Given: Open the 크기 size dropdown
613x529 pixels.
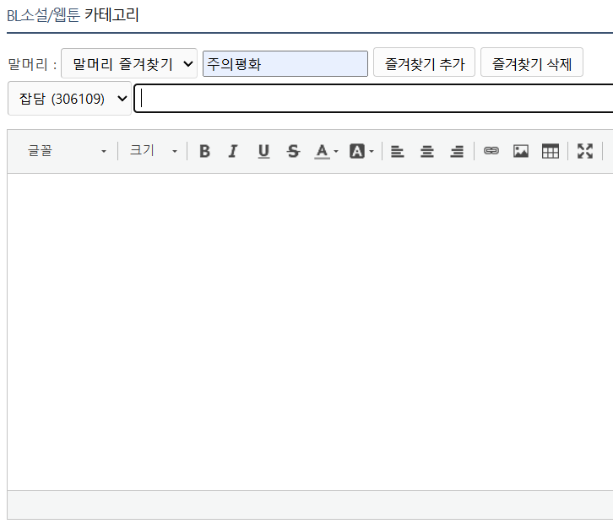Looking at the screenshot, I should (x=153, y=151).
